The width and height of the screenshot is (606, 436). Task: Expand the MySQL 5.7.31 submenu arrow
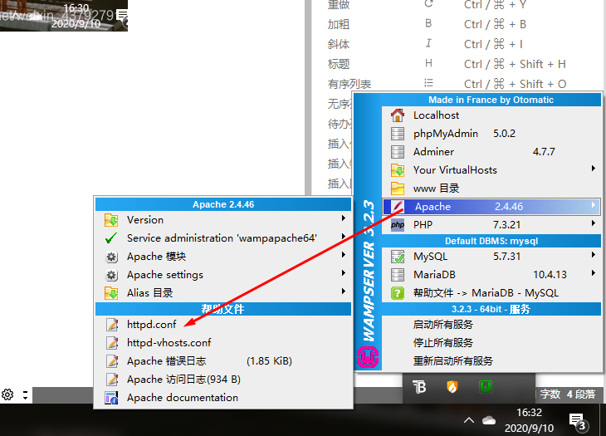click(x=594, y=255)
